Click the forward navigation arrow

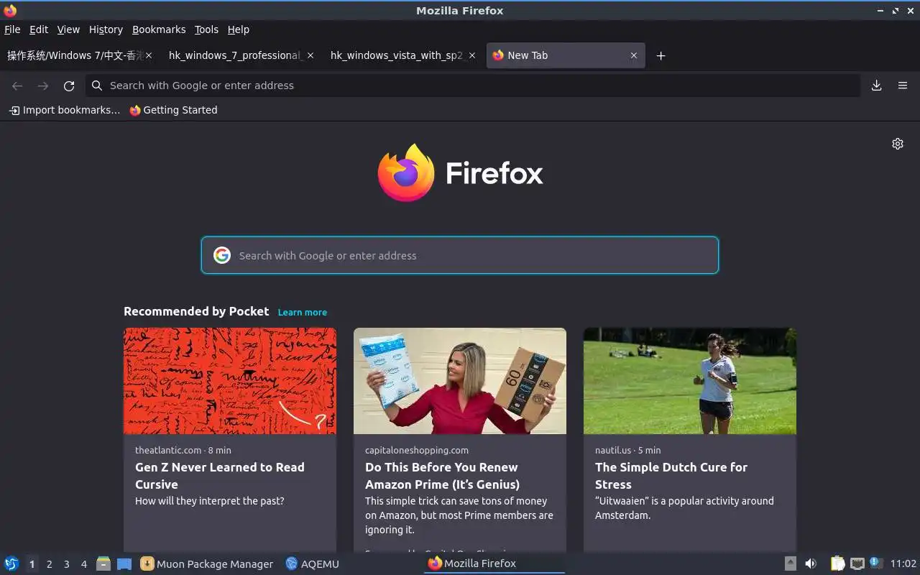tap(43, 86)
